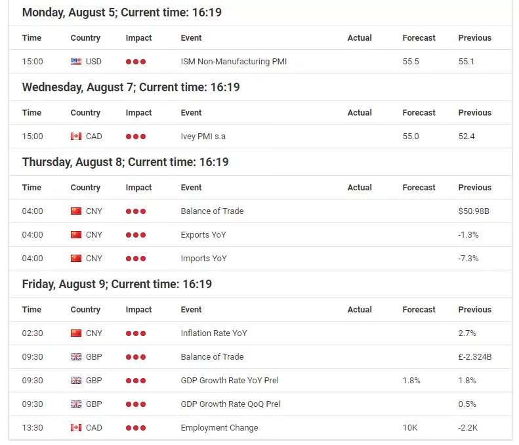
Task: Click impact dots for Employment Change
Action: [136, 428]
